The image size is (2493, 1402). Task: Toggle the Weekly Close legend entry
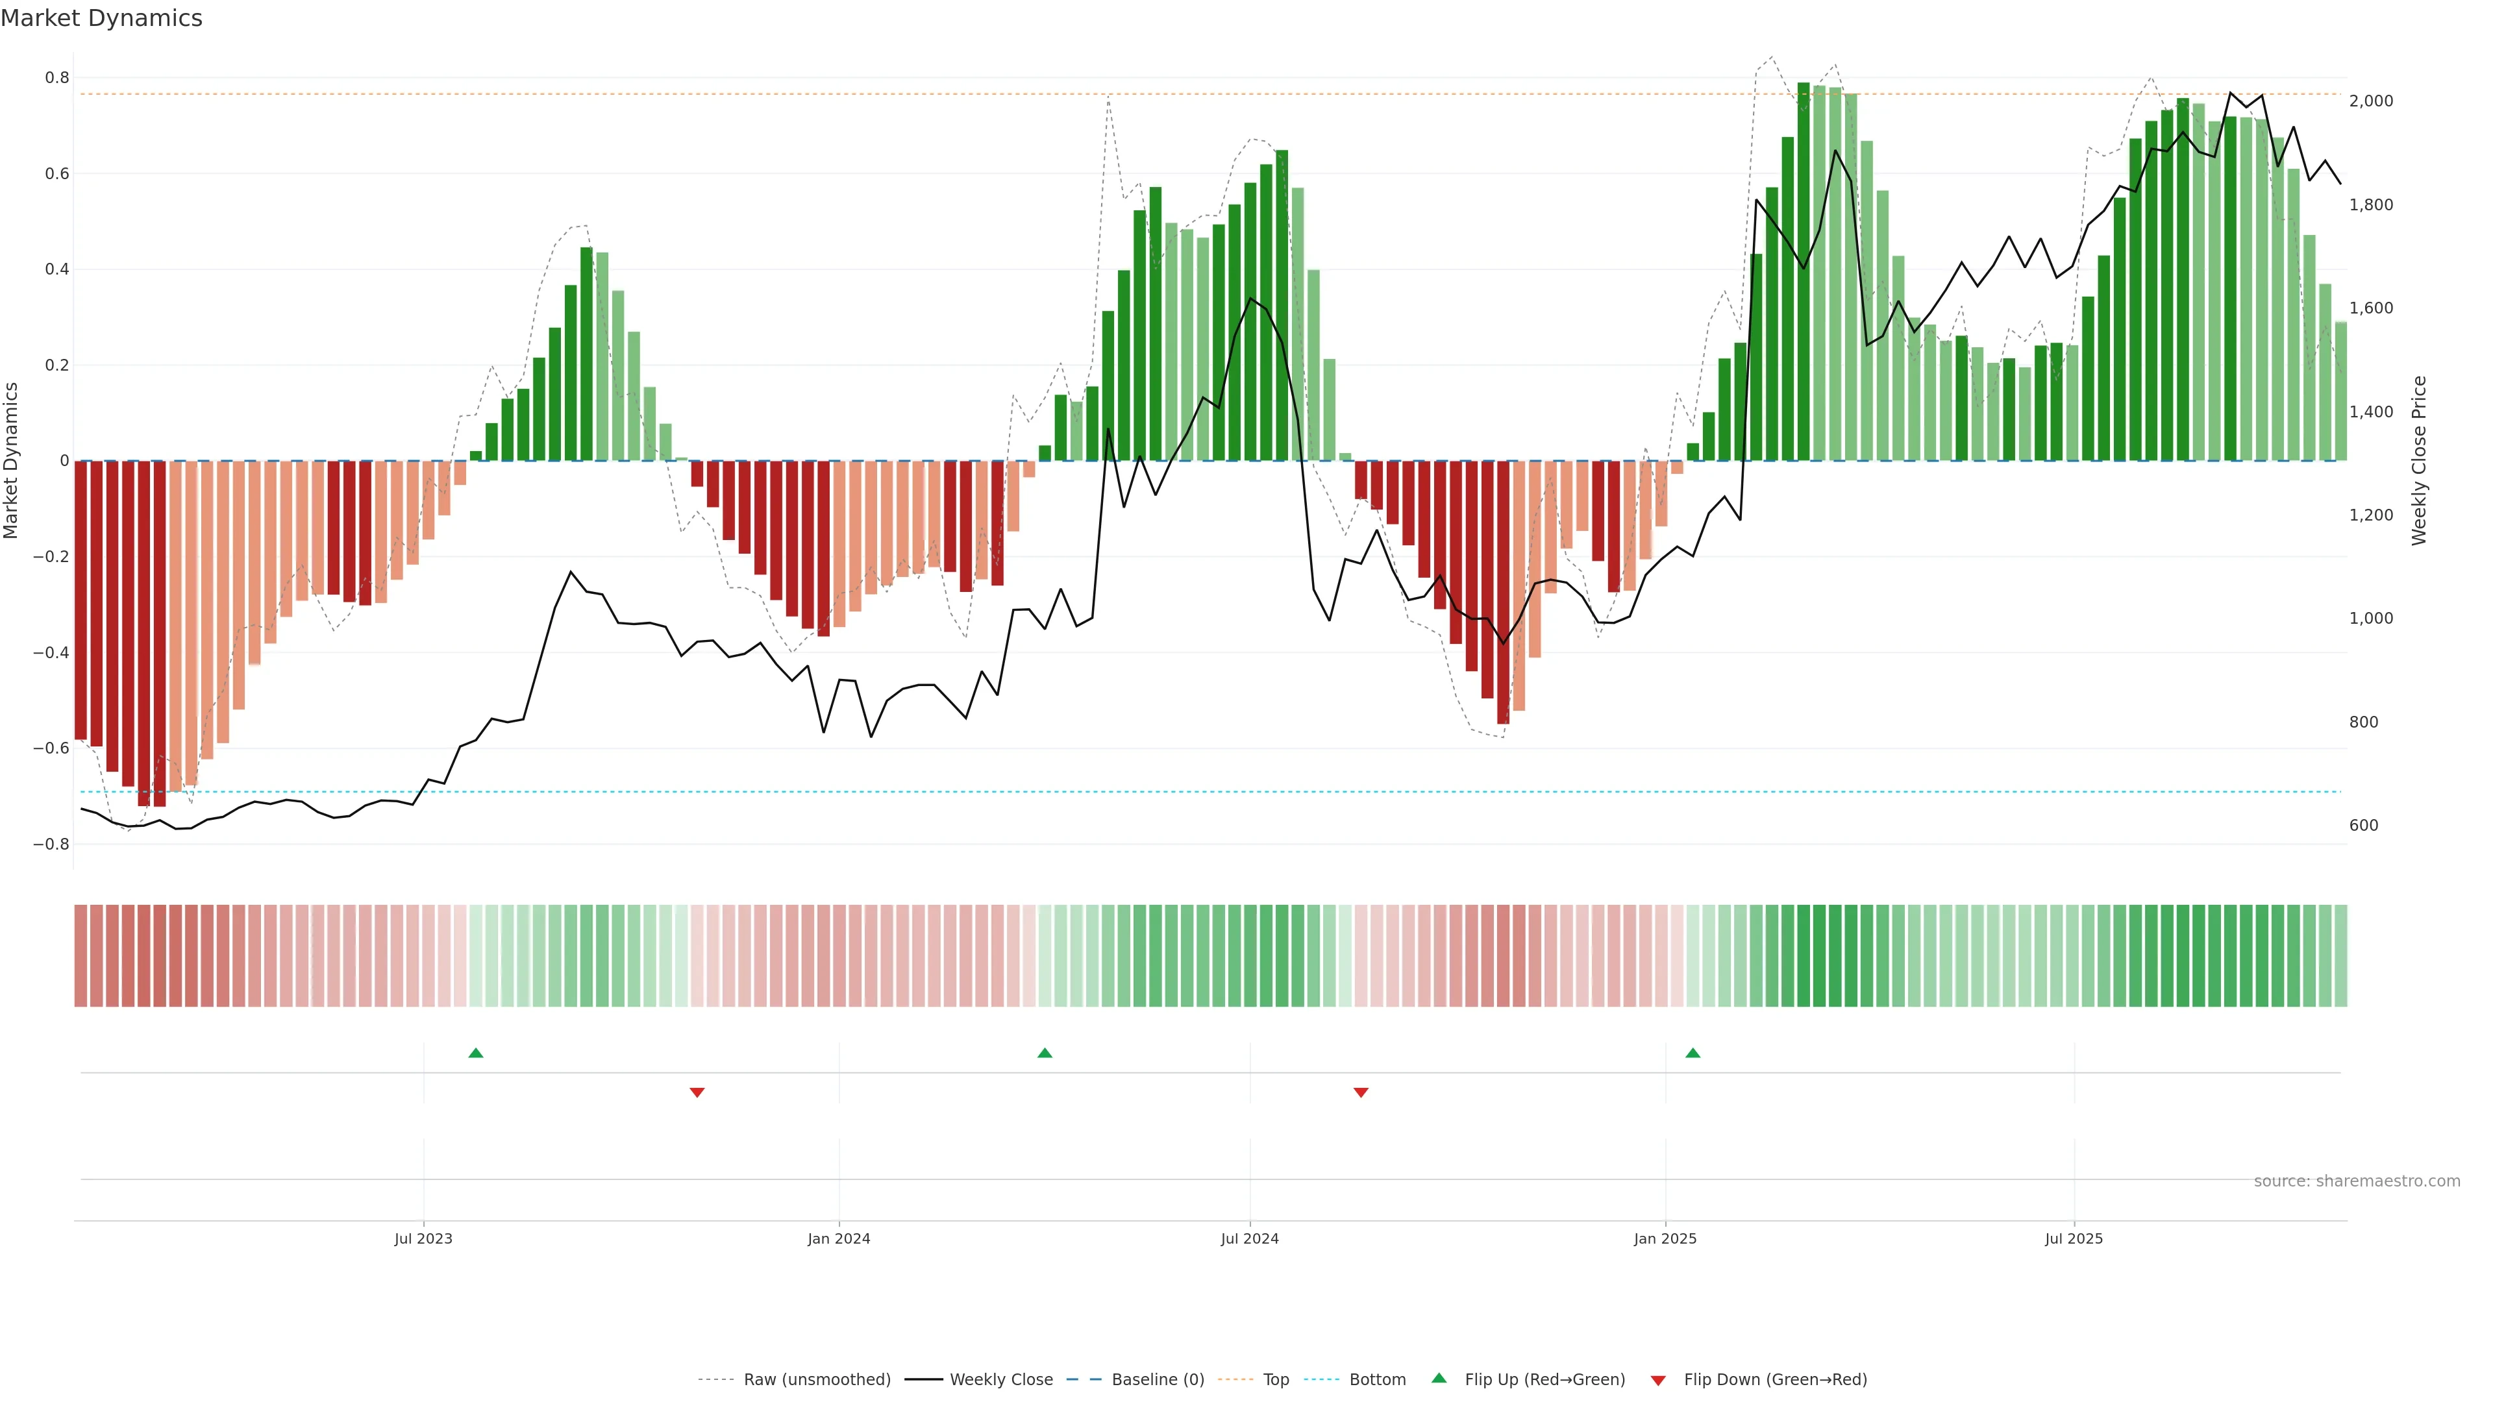pyautogui.click(x=1000, y=1380)
